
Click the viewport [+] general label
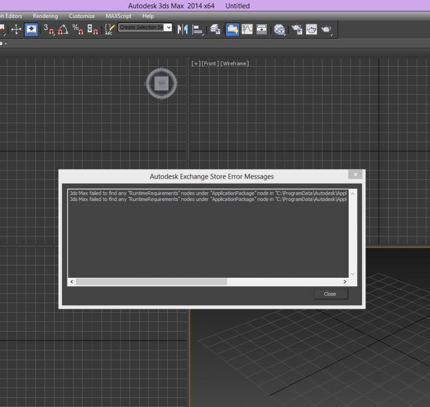pos(196,64)
